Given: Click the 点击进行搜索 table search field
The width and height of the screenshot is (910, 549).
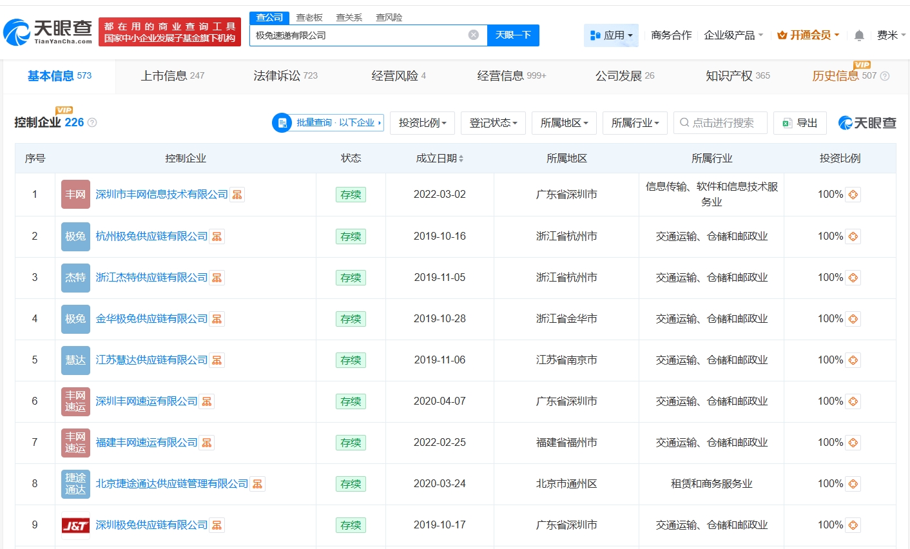Looking at the screenshot, I should 721,122.
